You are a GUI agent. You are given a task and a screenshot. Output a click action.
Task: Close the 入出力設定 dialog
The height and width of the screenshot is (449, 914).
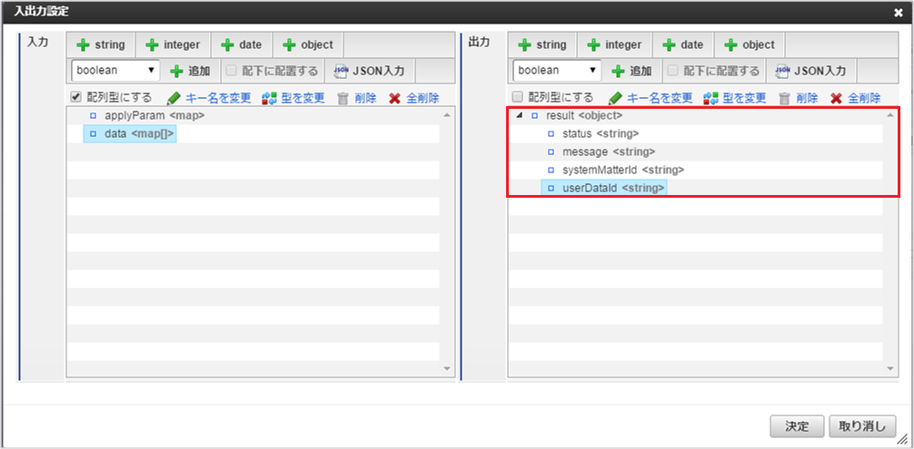(x=899, y=12)
